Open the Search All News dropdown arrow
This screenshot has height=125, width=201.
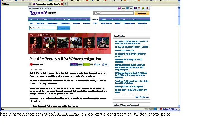coord(31,28)
